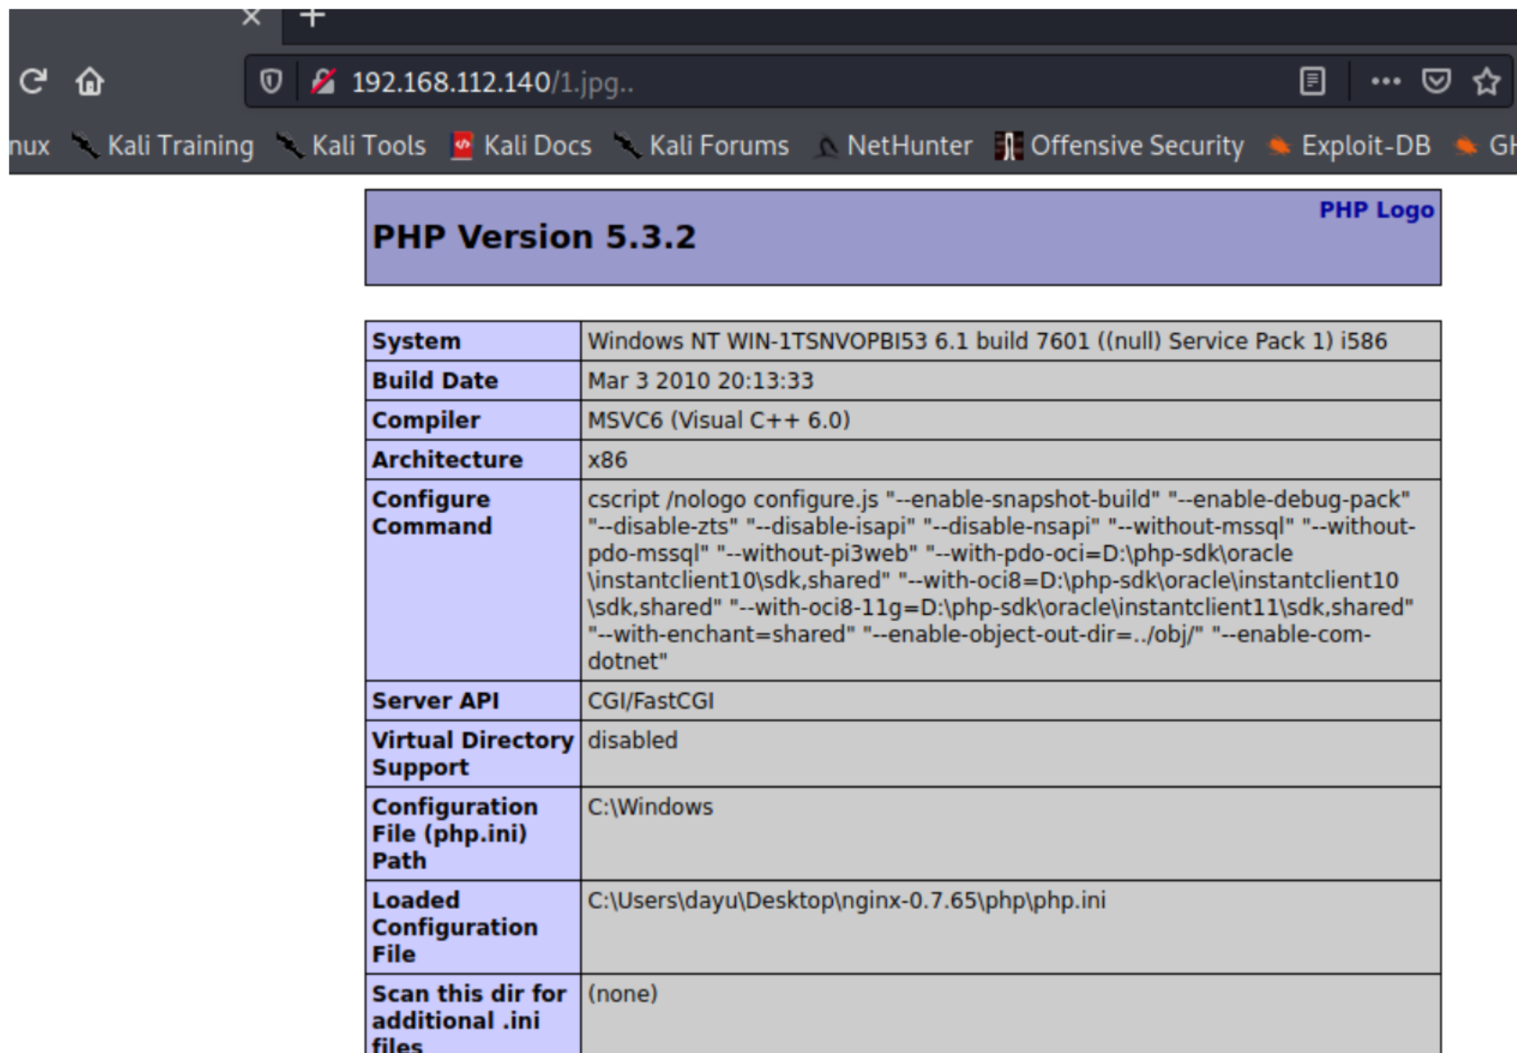Viewport: 1517px width, 1053px height.
Task: Open Kali Docs bookmark
Action: coord(521,145)
